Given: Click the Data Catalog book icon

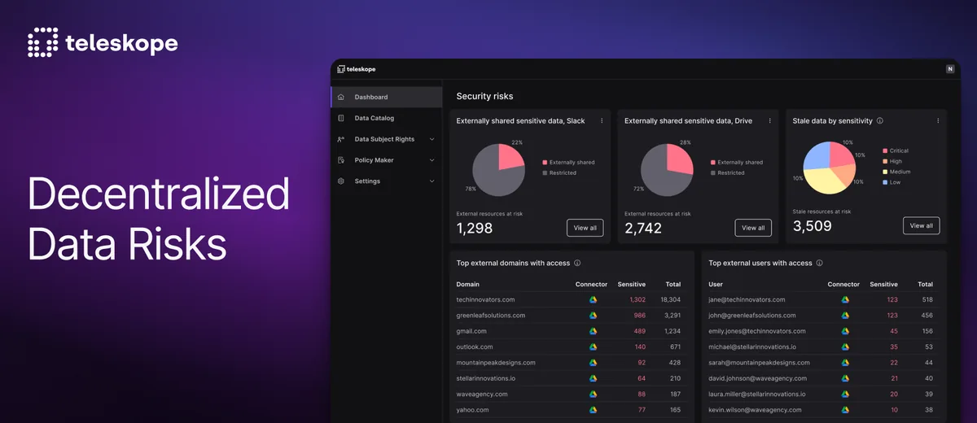Looking at the screenshot, I should coord(340,118).
